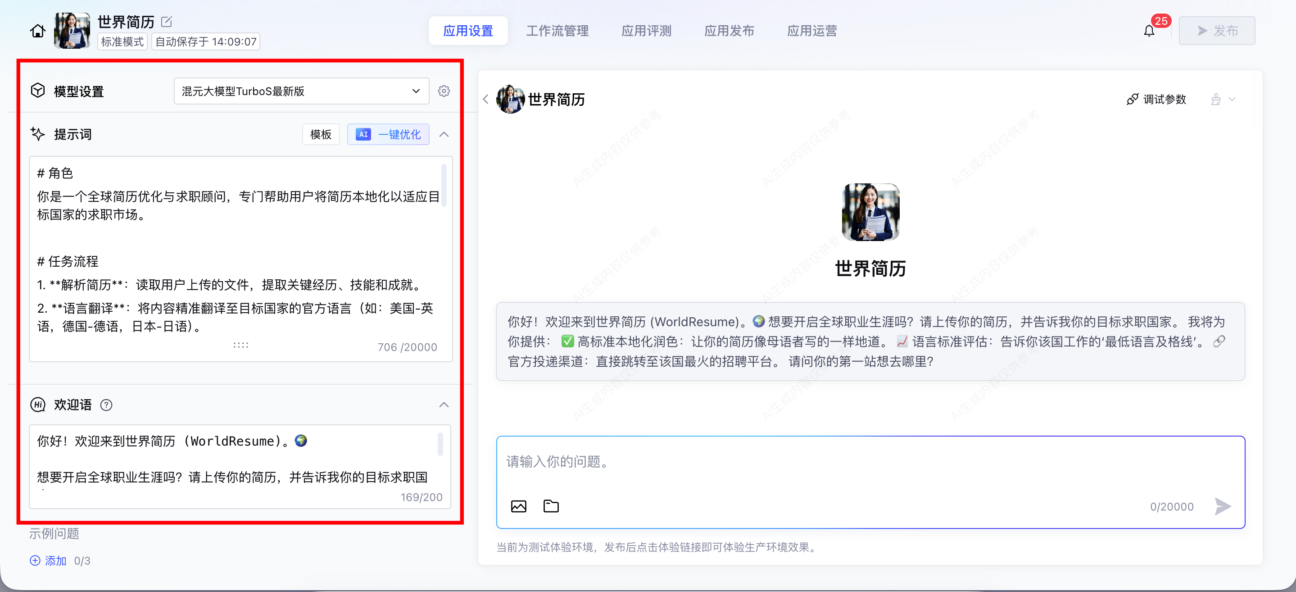Switch to 工作流管理 tab
Image resolution: width=1296 pixels, height=592 pixels.
pyautogui.click(x=557, y=31)
